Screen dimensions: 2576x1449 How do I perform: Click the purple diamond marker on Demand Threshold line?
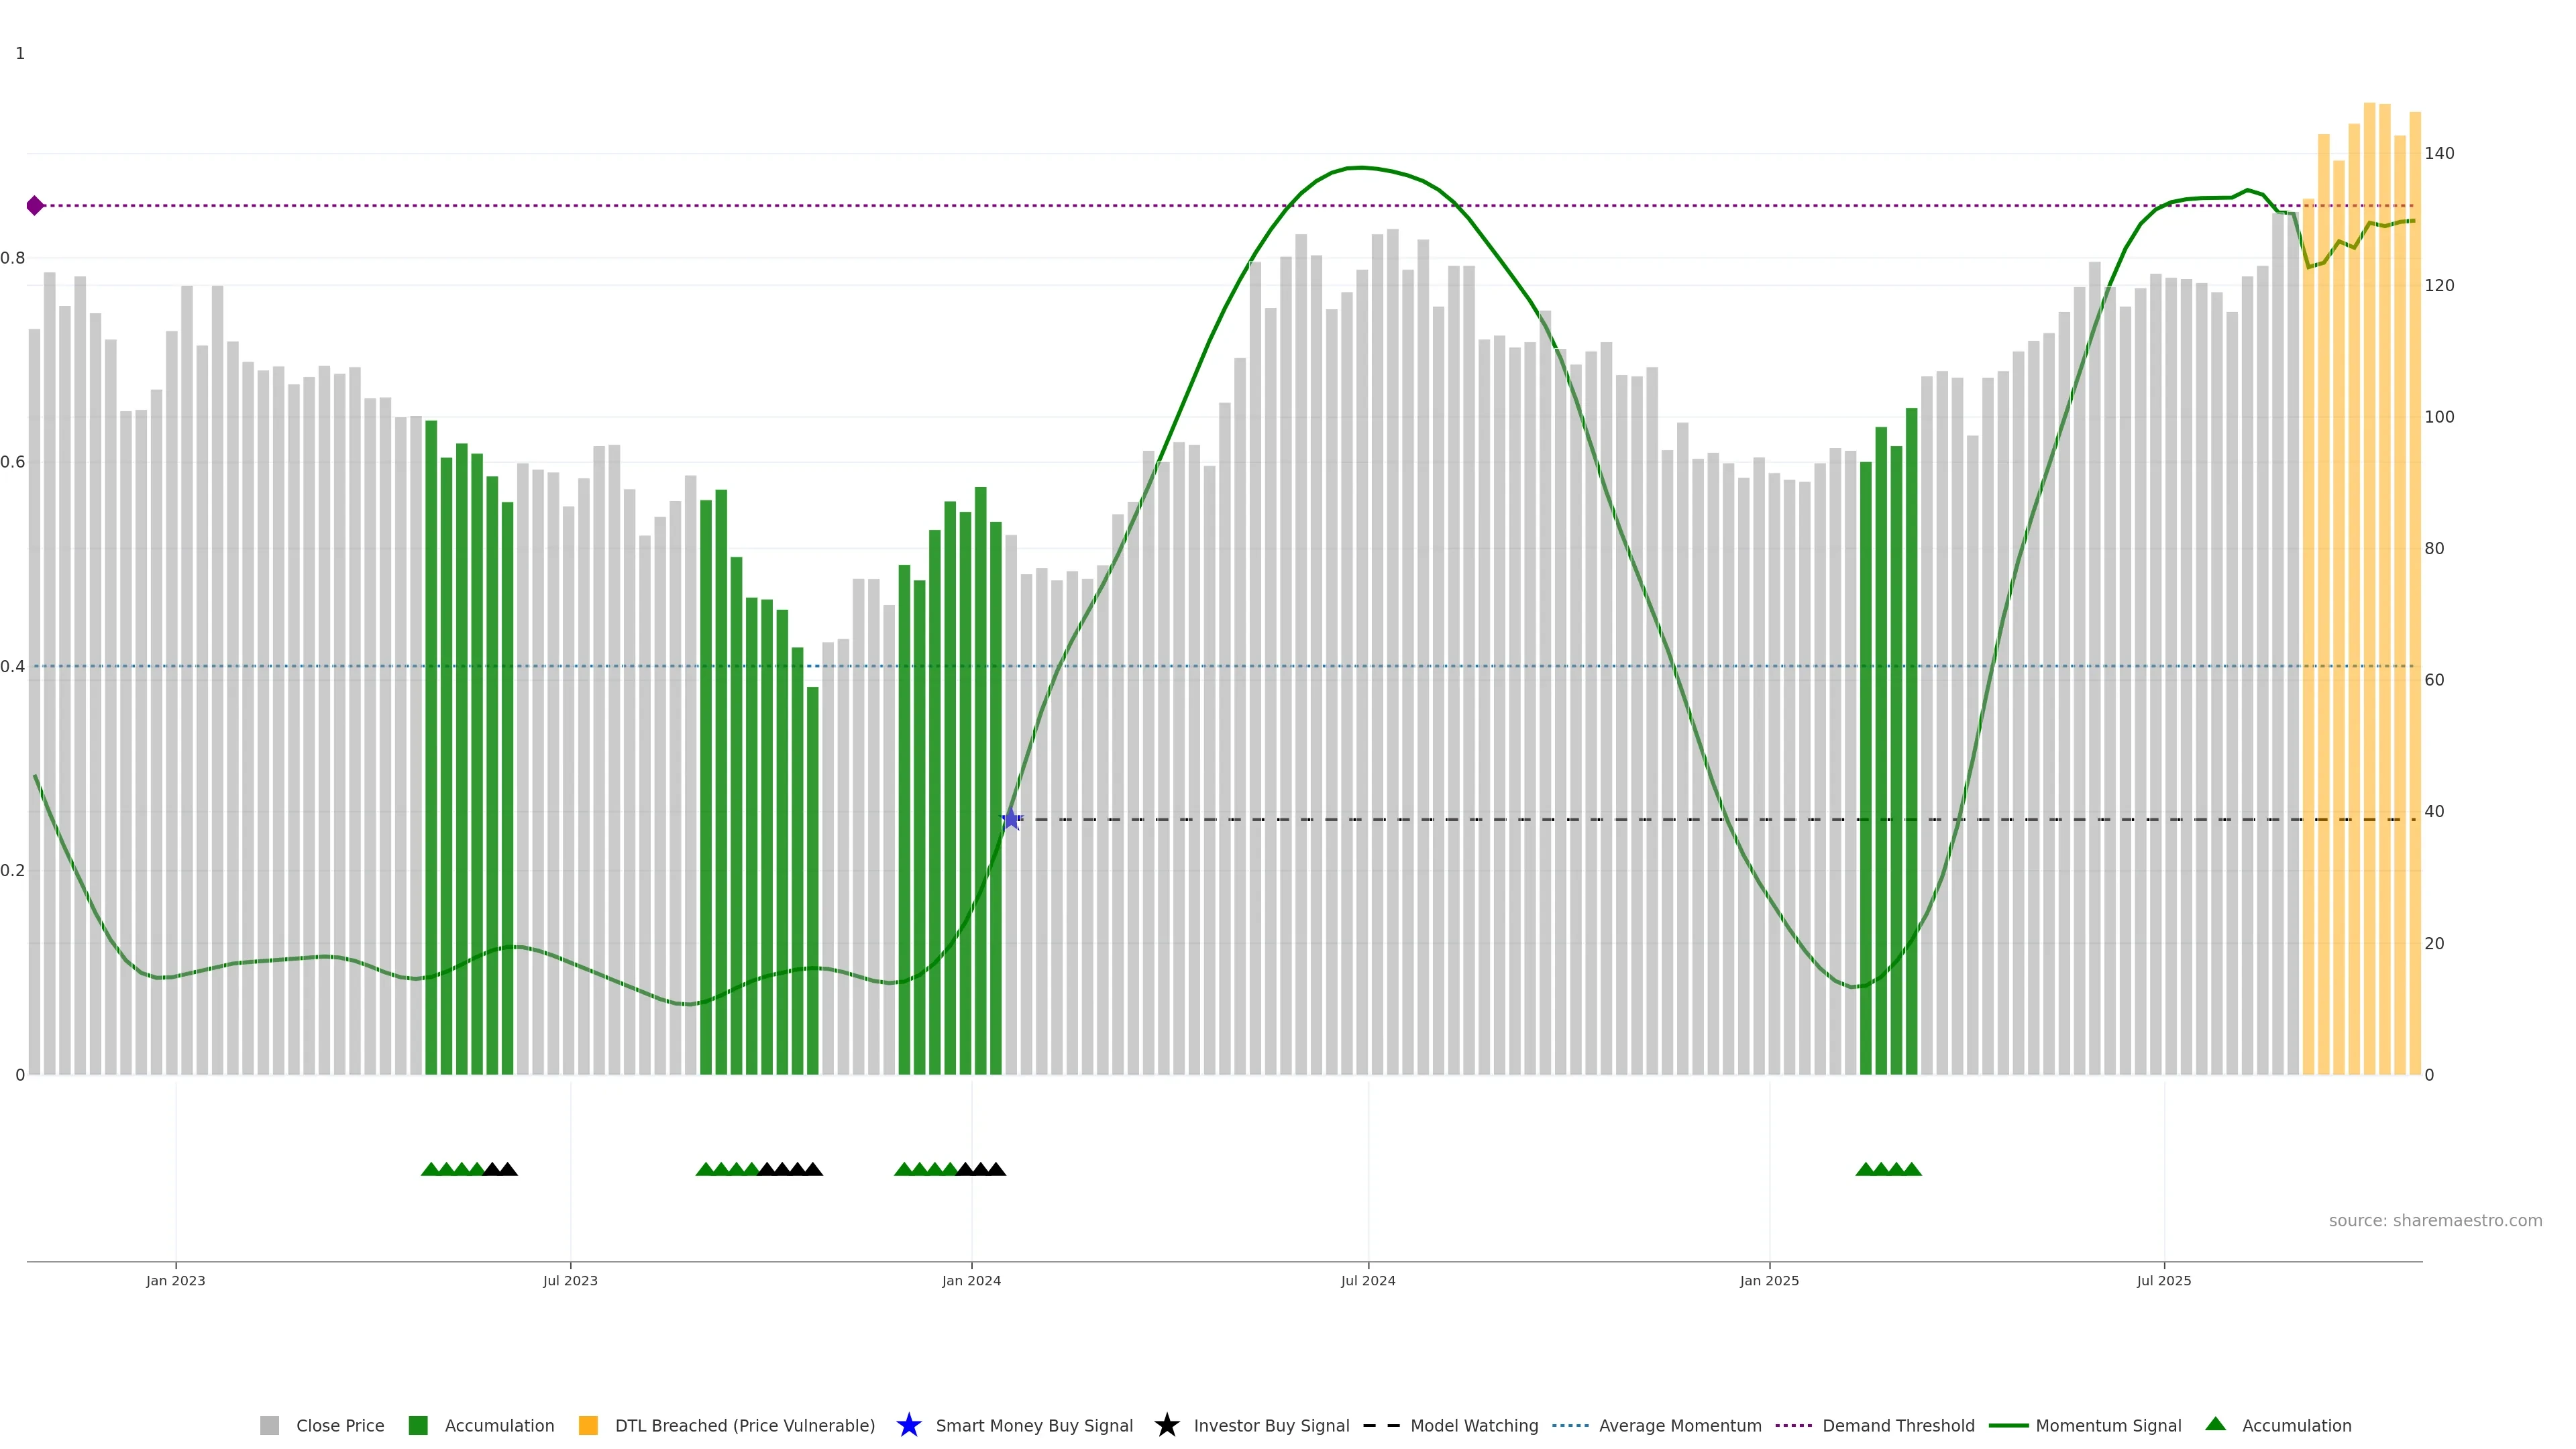(x=35, y=206)
